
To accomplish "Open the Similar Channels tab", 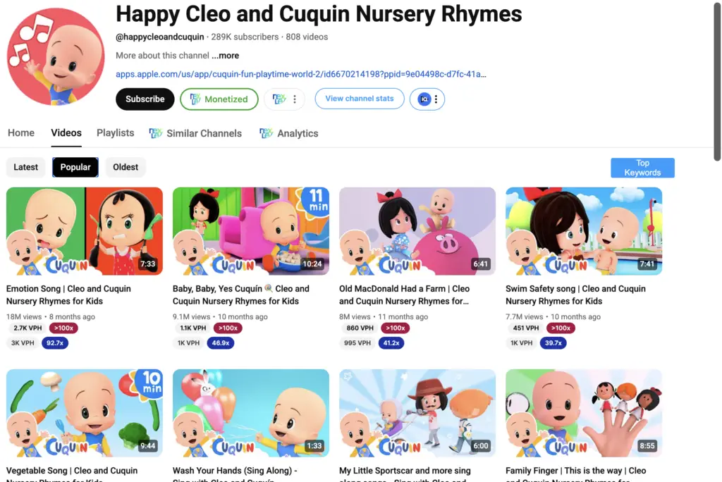I will (x=195, y=133).
